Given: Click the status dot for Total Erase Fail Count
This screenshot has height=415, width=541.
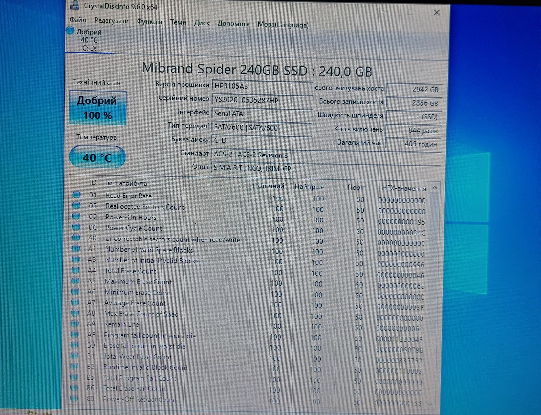Looking at the screenshot, I should (74, 388).
